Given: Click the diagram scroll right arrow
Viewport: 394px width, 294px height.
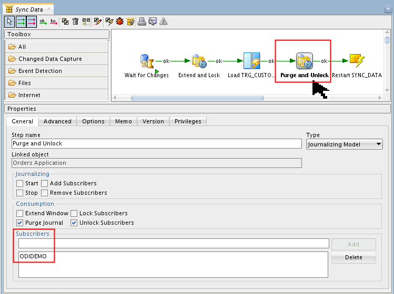Looking at the screenshot, I should tap(380, 98).
